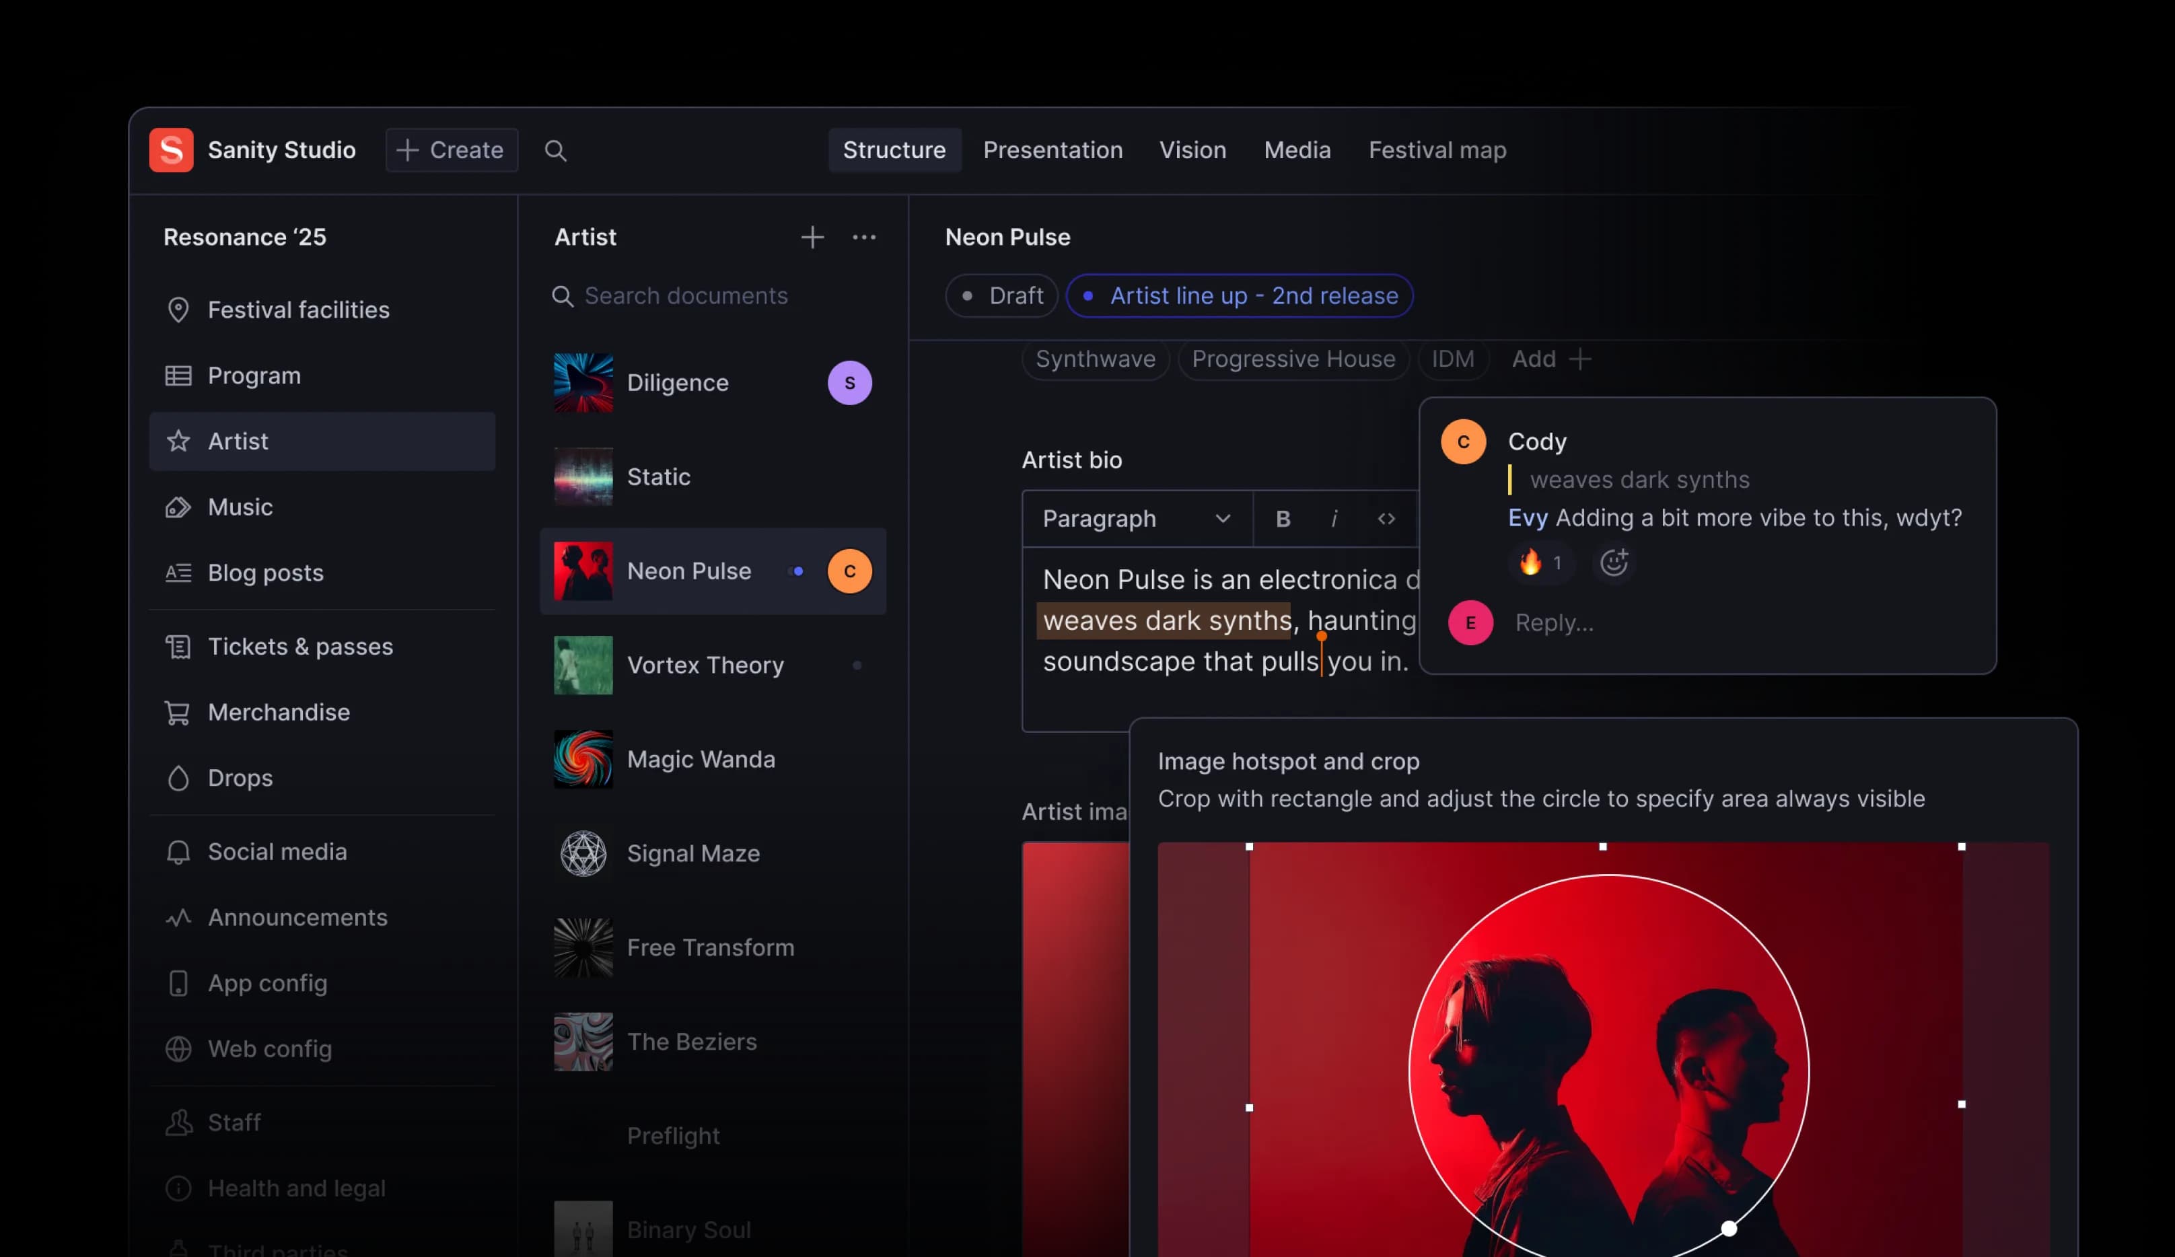
Task: Click the Search documents field
Action: [x=713, y=296]
